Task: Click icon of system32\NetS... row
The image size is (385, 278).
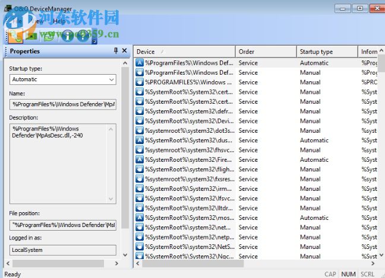Action: 140,247
